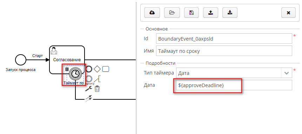Open a file with the folder button
The height and width of the screenshot is (134, 302).
(x=172, y=13)
